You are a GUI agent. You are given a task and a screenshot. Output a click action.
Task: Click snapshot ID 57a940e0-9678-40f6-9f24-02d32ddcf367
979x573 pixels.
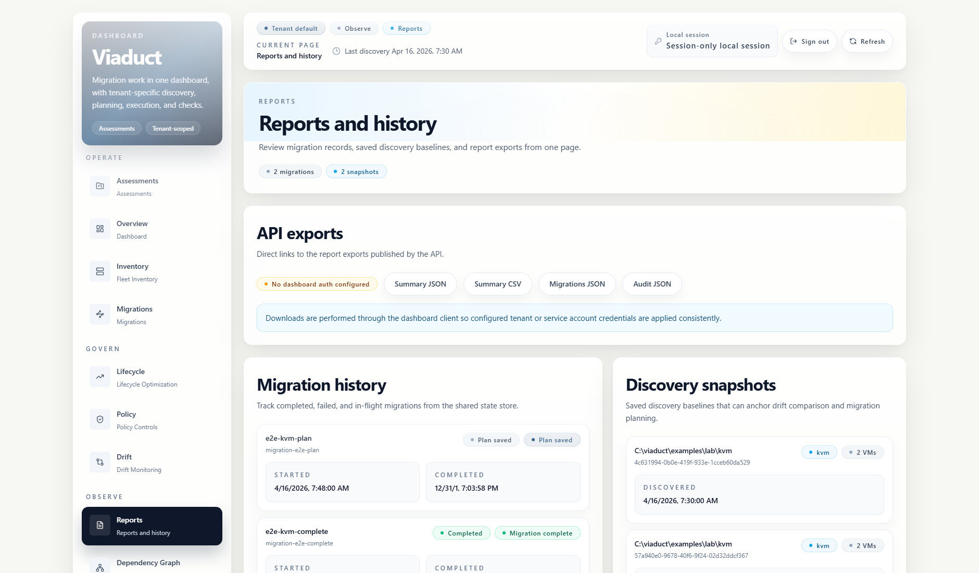tap(691, 556)
